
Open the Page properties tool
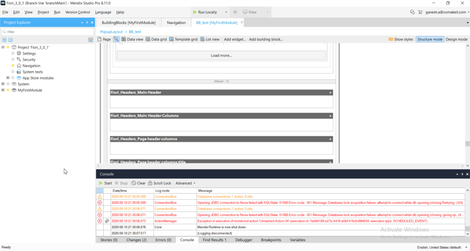(104, 39)
